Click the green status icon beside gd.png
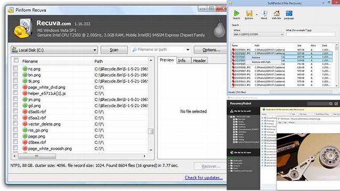 coord(24,106)
